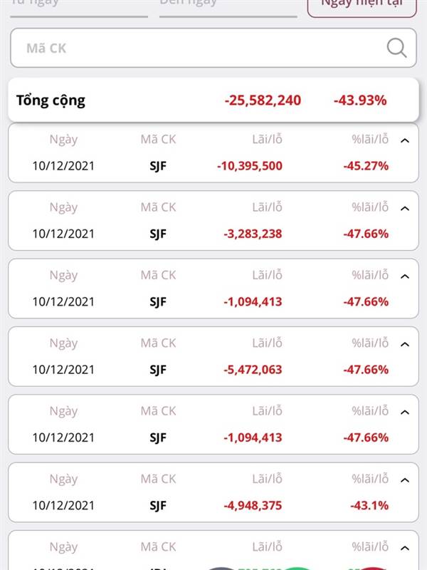Collapse the SJF -4,948,375 row chevron
Viewport: 427px width, 570px height.
tap(405, 480)
